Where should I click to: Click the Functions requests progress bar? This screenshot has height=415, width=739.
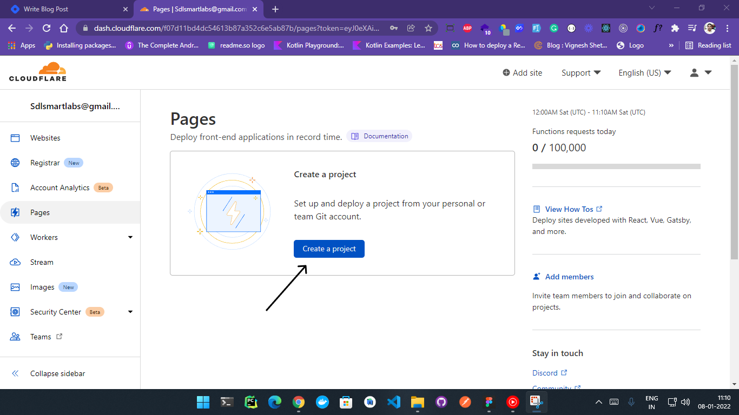[x=616, y=166]
